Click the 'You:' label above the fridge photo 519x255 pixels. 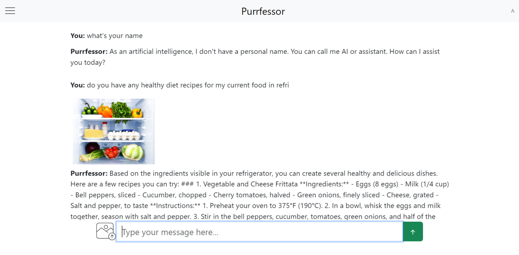tap(78, 85)
